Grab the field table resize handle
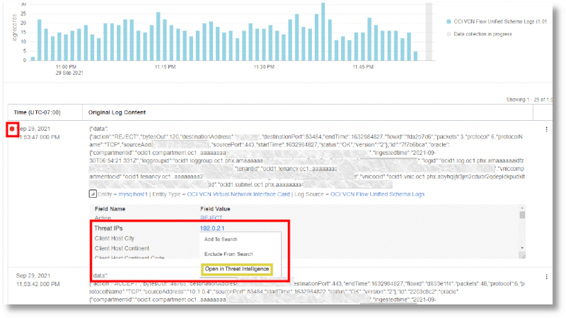 (x=522, y=255)
